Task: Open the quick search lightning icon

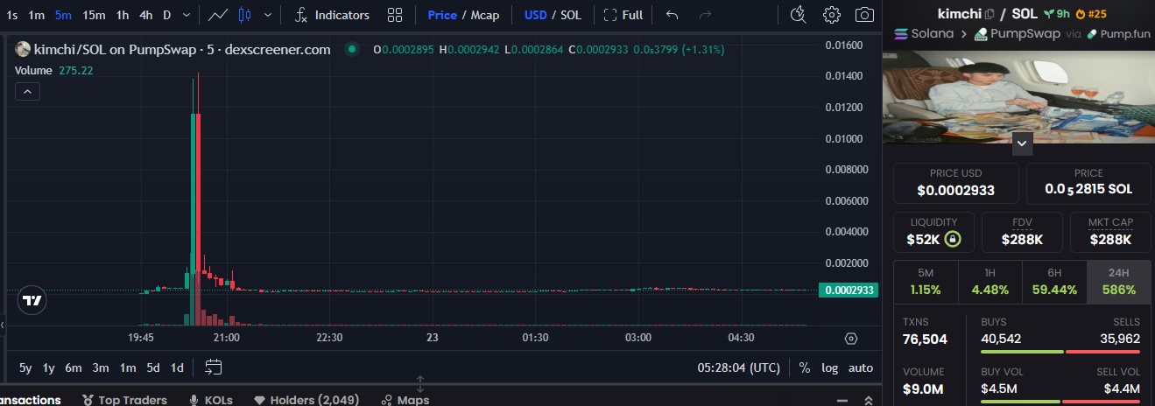Action: [x=798, y=15]
